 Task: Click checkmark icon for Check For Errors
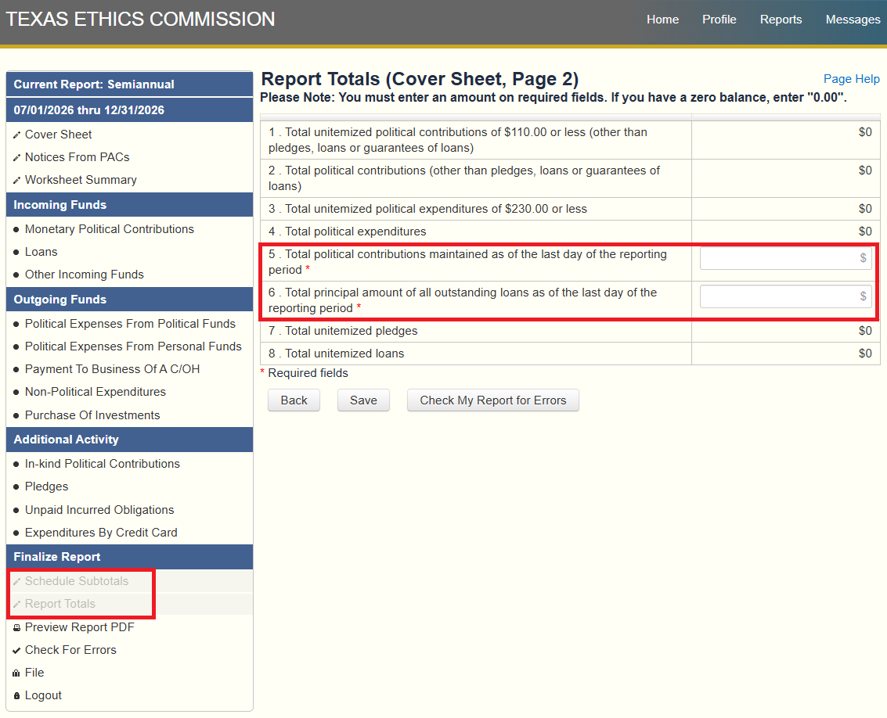tap(16, 650)
